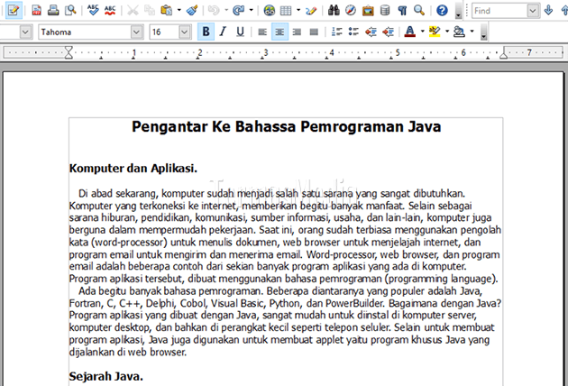
Task: Open the Find field history dropdown
Action: 533,11
